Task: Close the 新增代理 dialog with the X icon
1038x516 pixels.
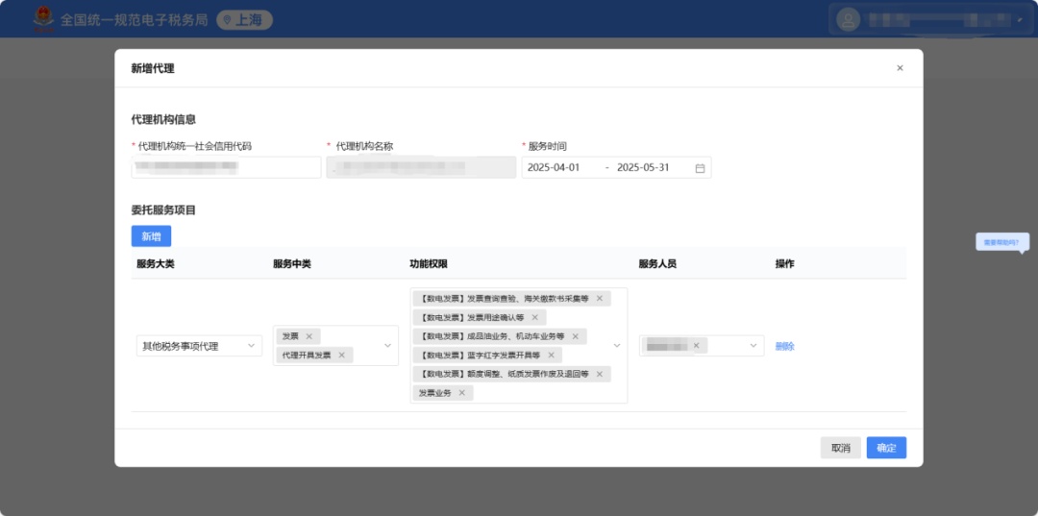Action: (900, 68)
